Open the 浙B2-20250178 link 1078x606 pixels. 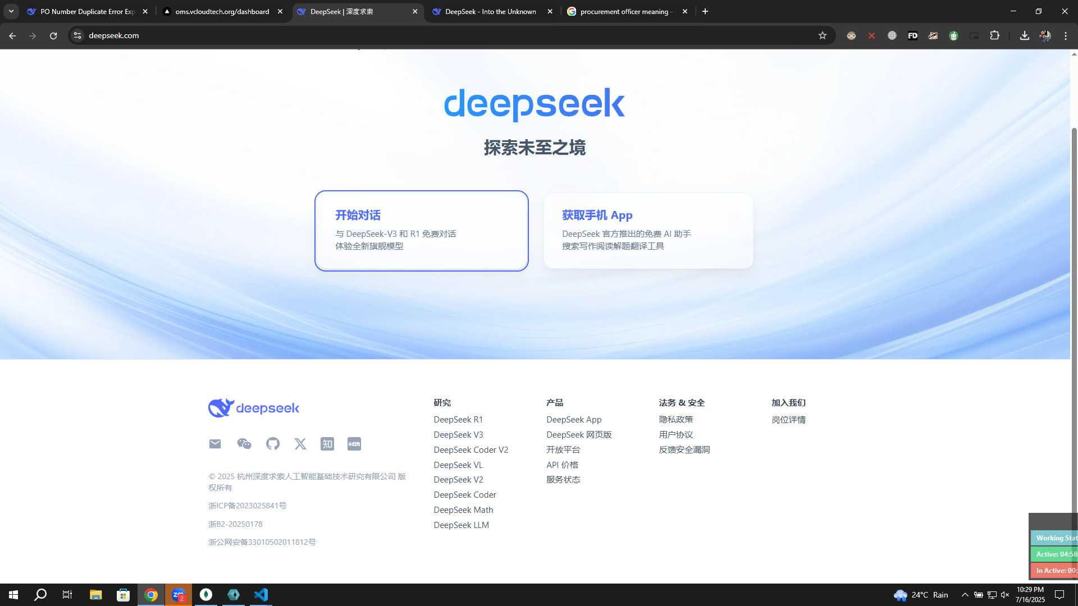pyautogui.click(x=235, y=524)
